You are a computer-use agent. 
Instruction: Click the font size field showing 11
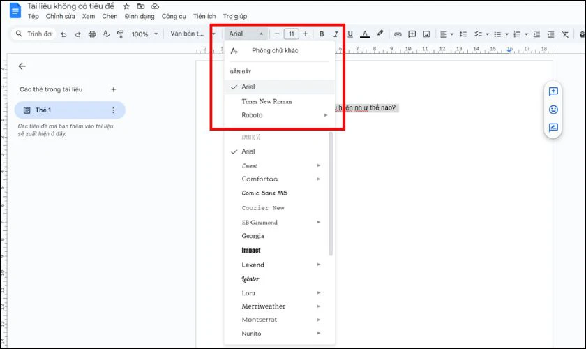click(291, 34)
